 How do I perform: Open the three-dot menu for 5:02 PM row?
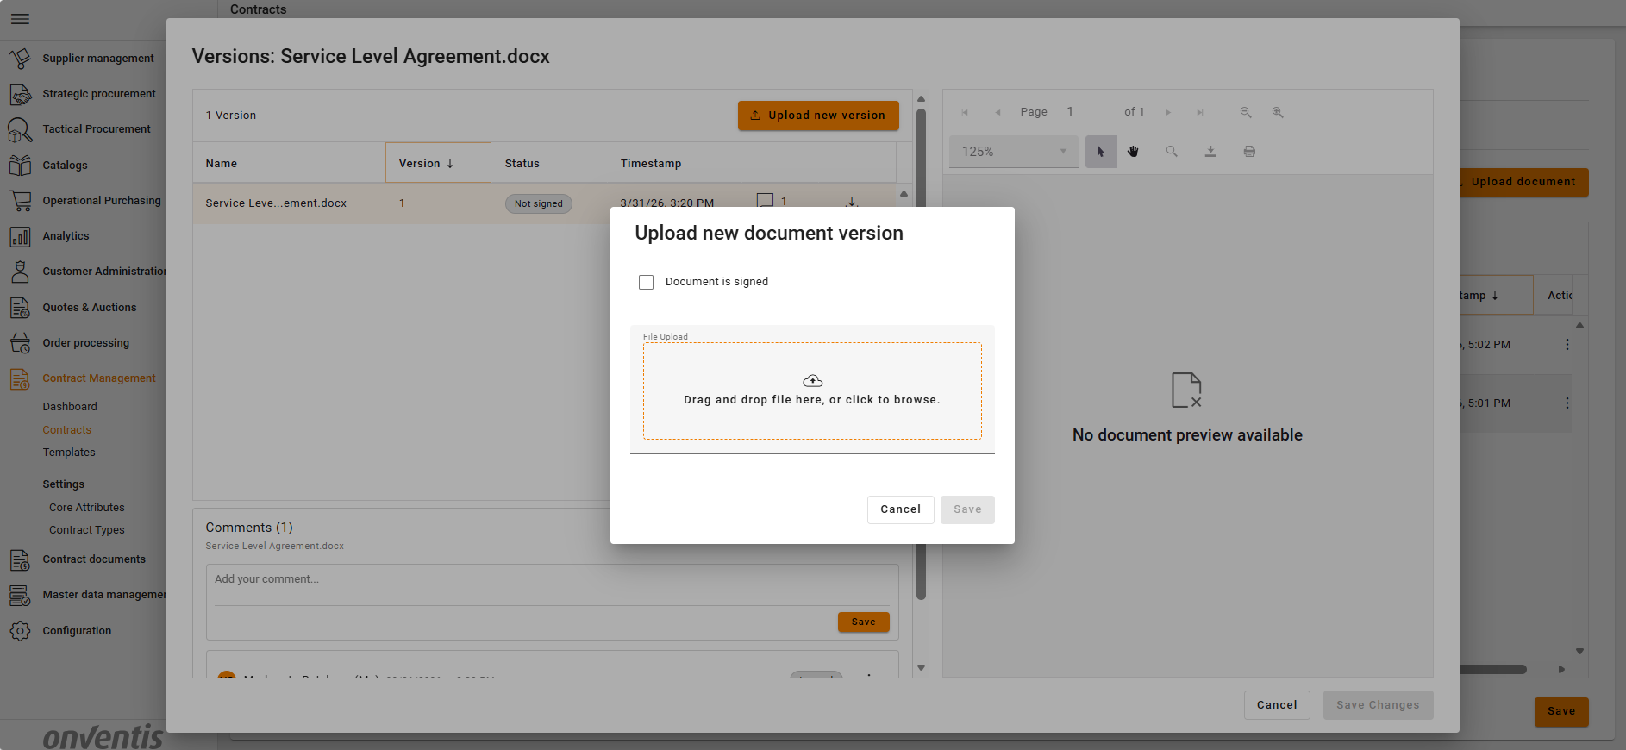coord(1567,345)
